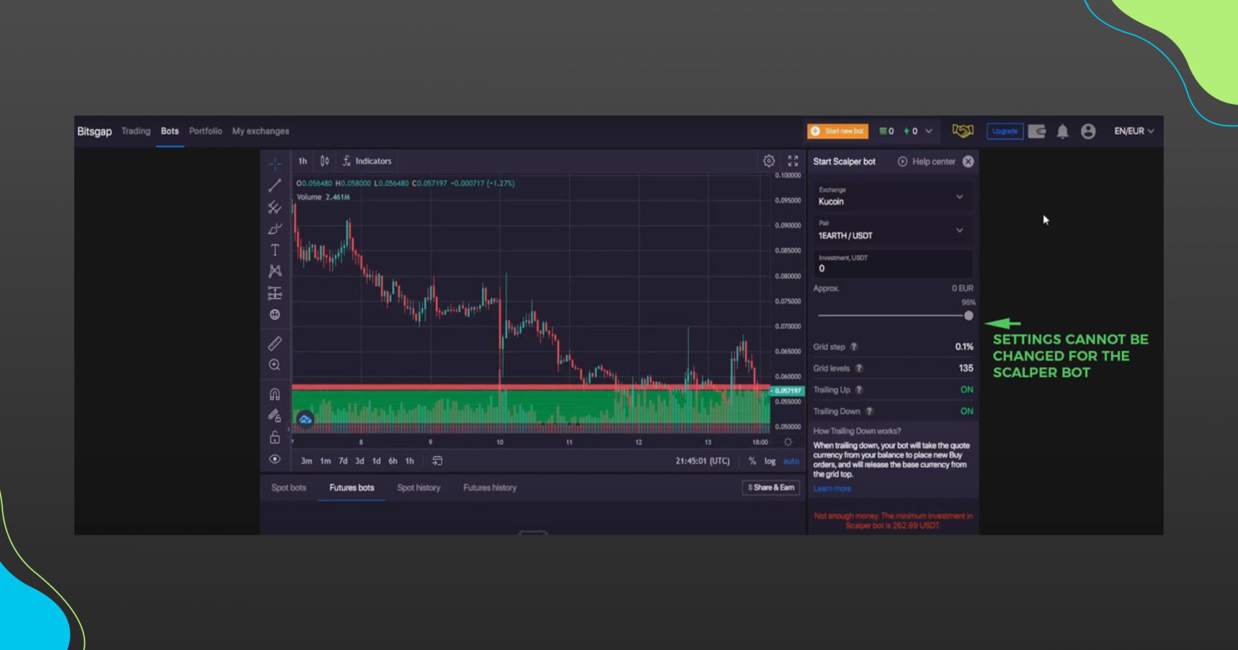Image resolution: width=1238 pixels, height=650 pixels.
Task: Click the Start new bot button
Action: coord(837,131)
